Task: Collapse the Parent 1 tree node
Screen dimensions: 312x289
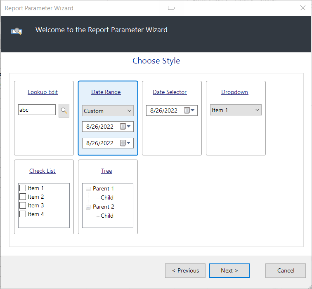Action: (88, 189)
